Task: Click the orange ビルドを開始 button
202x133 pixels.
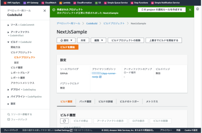Action: (68, 47)
